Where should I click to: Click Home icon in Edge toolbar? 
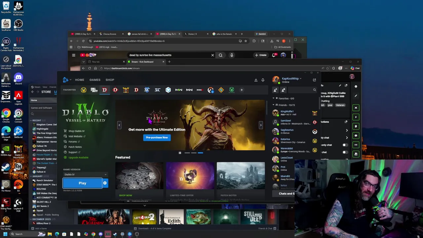click(x=96, y=68)
